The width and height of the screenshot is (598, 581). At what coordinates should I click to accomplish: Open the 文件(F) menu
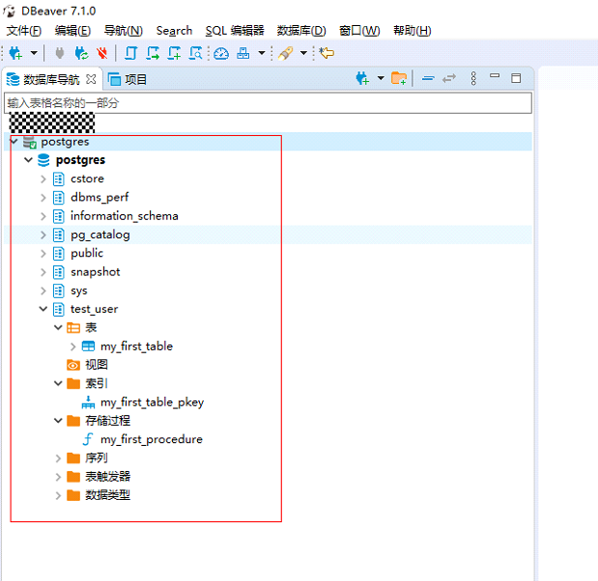coord(23,31)
